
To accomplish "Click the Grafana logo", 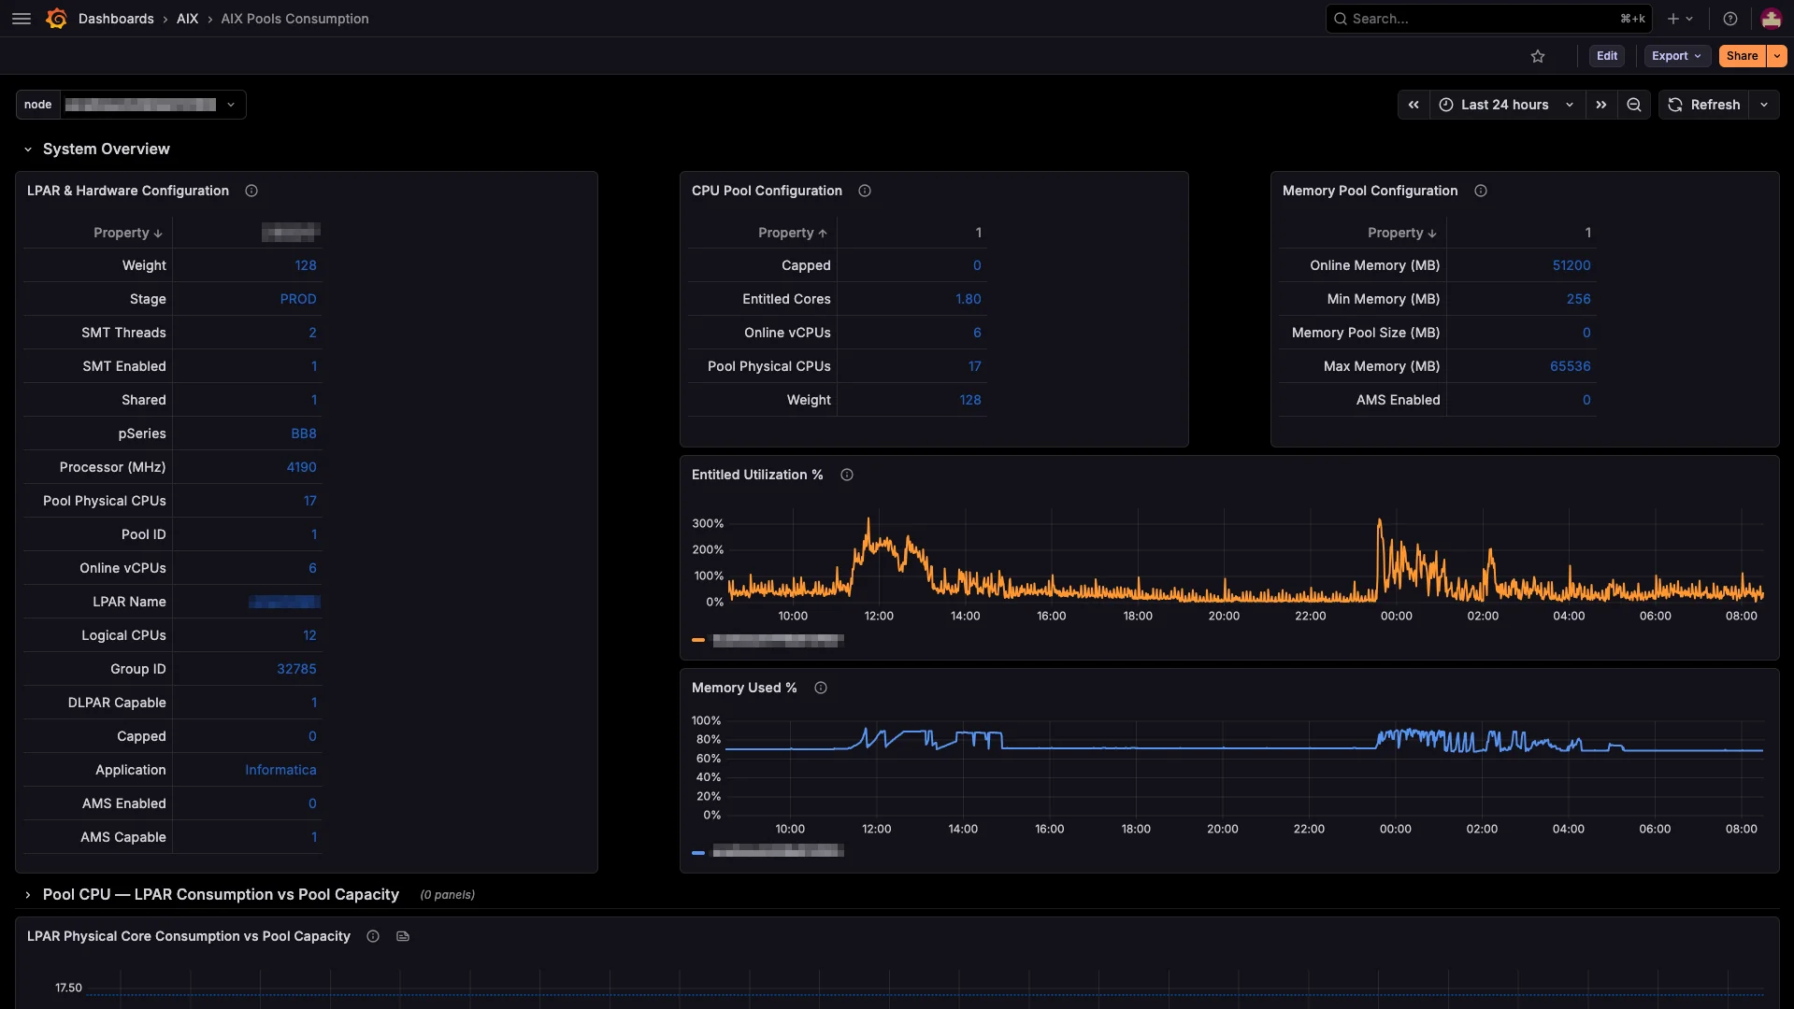I will pos(55,19).
